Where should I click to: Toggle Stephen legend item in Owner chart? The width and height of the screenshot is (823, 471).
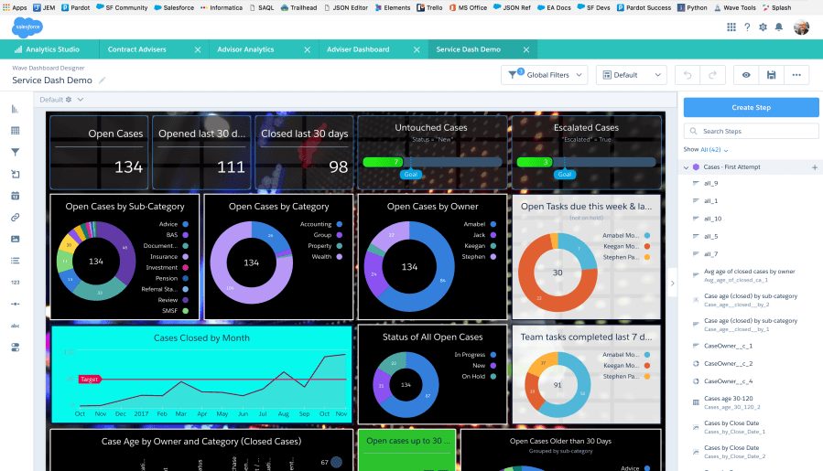(x=479, y=256)
